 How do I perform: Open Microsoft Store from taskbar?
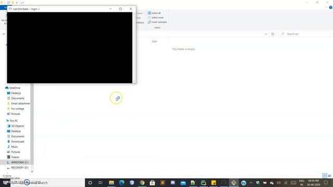coord(152,182)
